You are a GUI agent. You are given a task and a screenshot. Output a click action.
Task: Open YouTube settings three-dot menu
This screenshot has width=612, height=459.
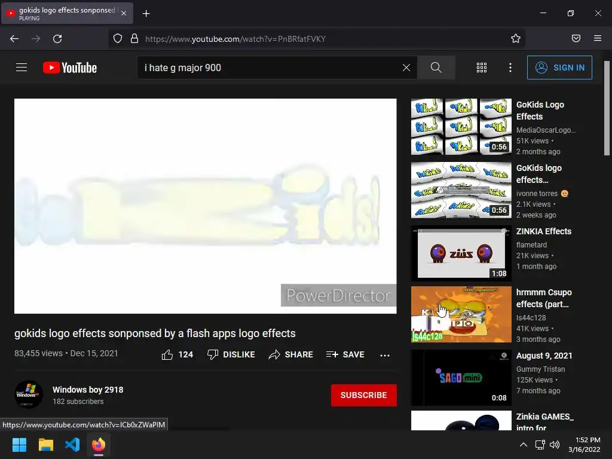[510, 68]
